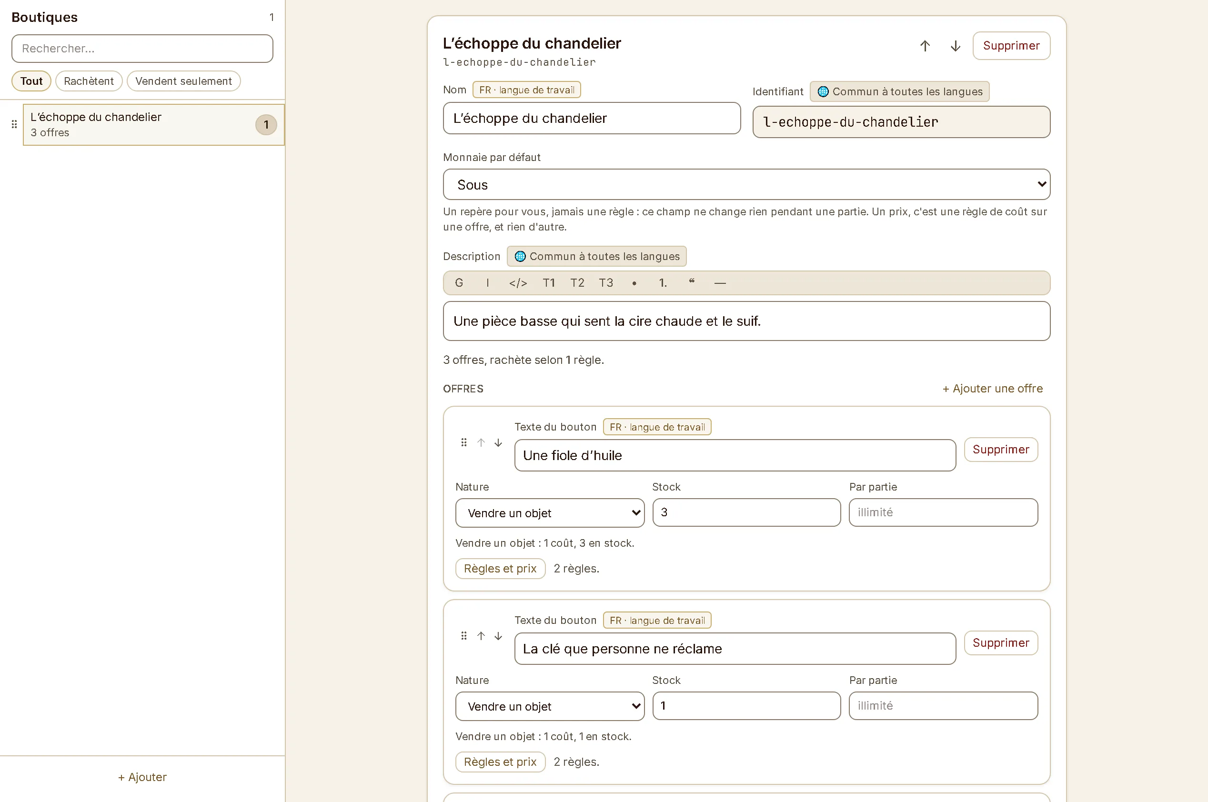The height and width of the screenshot is (802, 1208).
Task: Grab drag handle of La clé offer
Action: coord(464,636)
